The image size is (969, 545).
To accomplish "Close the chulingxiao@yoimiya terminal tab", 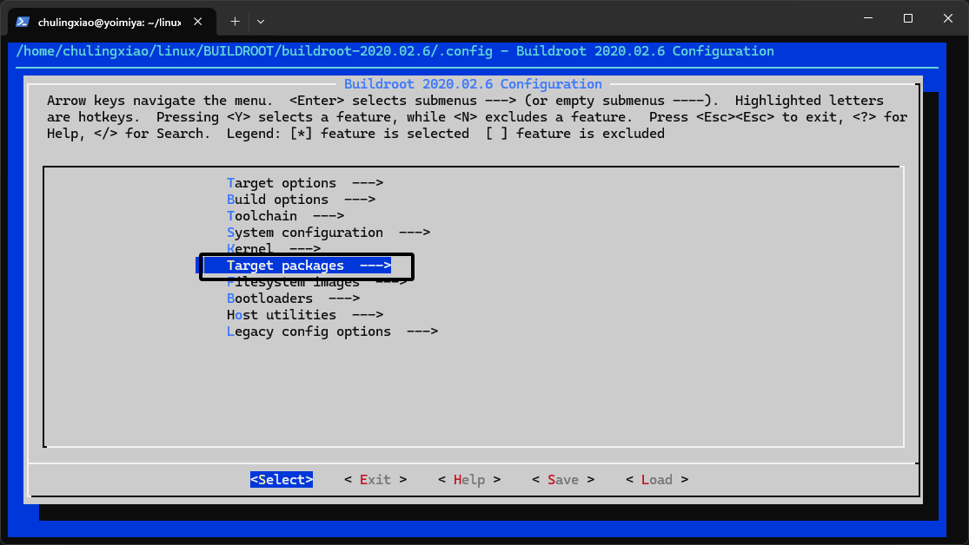I will (198, 22).
